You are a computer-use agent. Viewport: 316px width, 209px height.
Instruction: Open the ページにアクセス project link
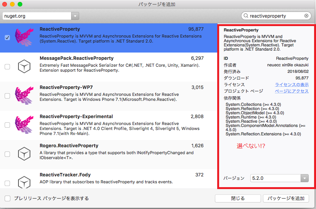292,91
